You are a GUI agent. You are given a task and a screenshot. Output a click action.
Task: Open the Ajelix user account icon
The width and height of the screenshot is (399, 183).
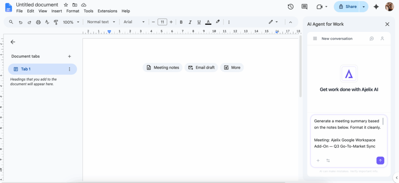pyautogui.click(x=382, y=39)
